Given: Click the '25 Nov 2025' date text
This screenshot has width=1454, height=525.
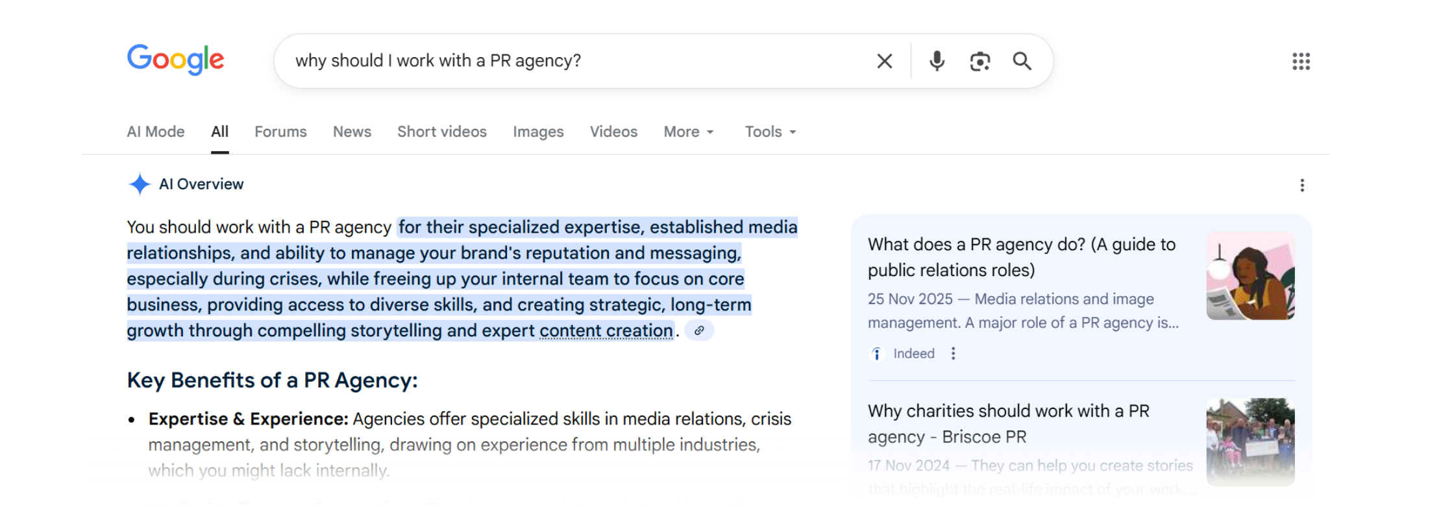Looking at the screenshot, I should (910, 299).
